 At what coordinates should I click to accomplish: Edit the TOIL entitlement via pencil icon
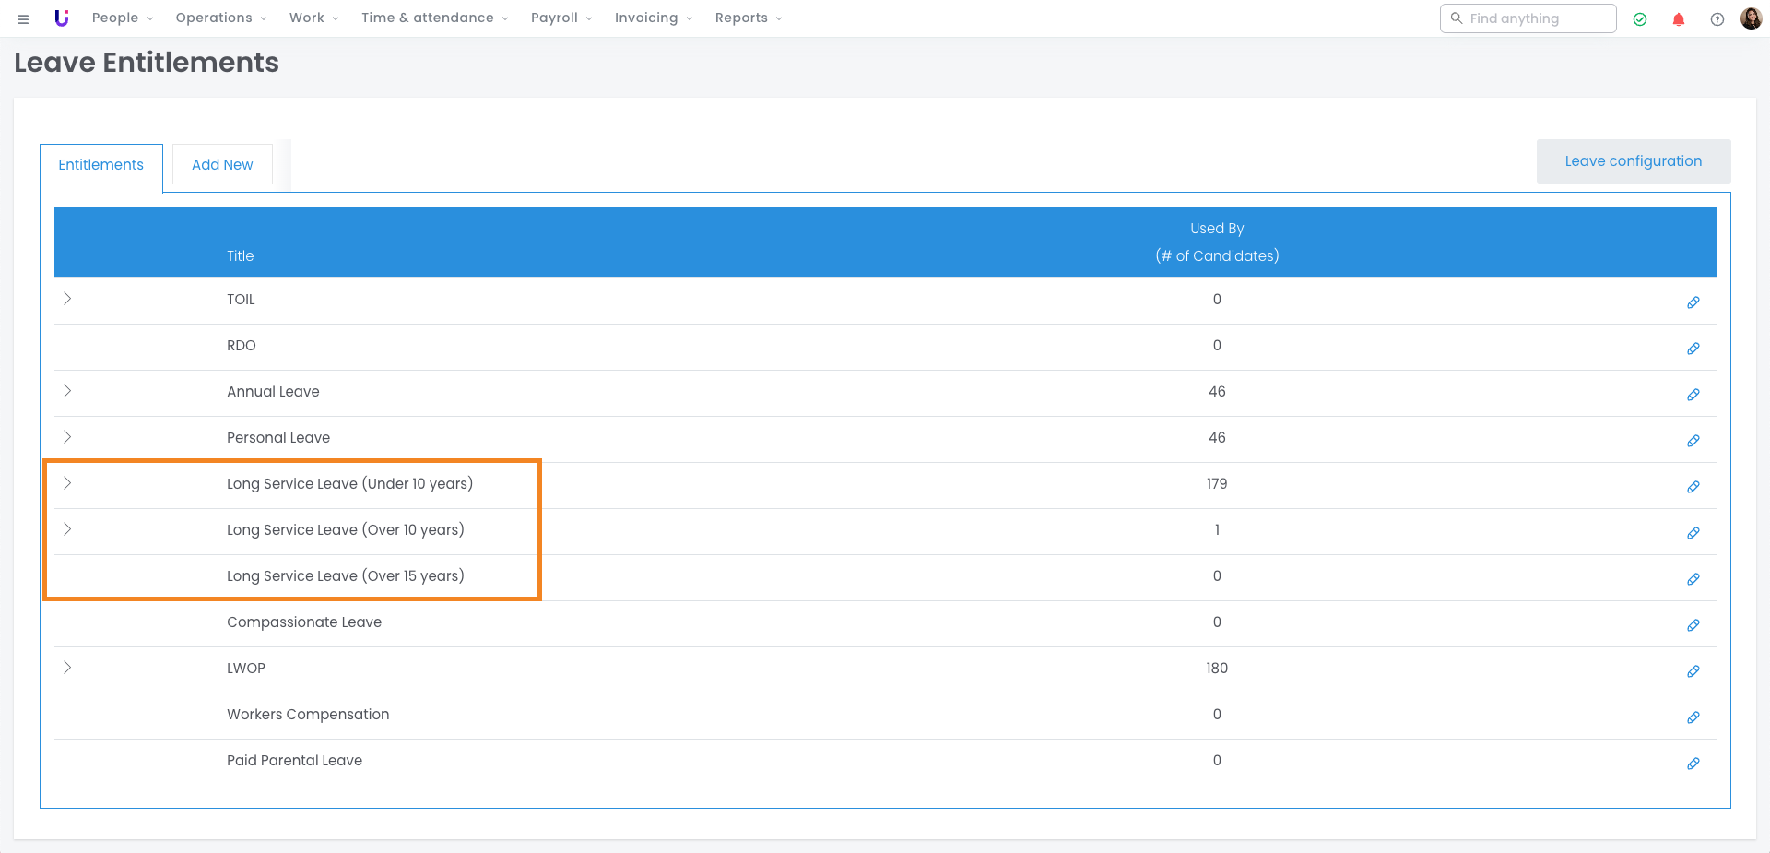point(1693,302)
